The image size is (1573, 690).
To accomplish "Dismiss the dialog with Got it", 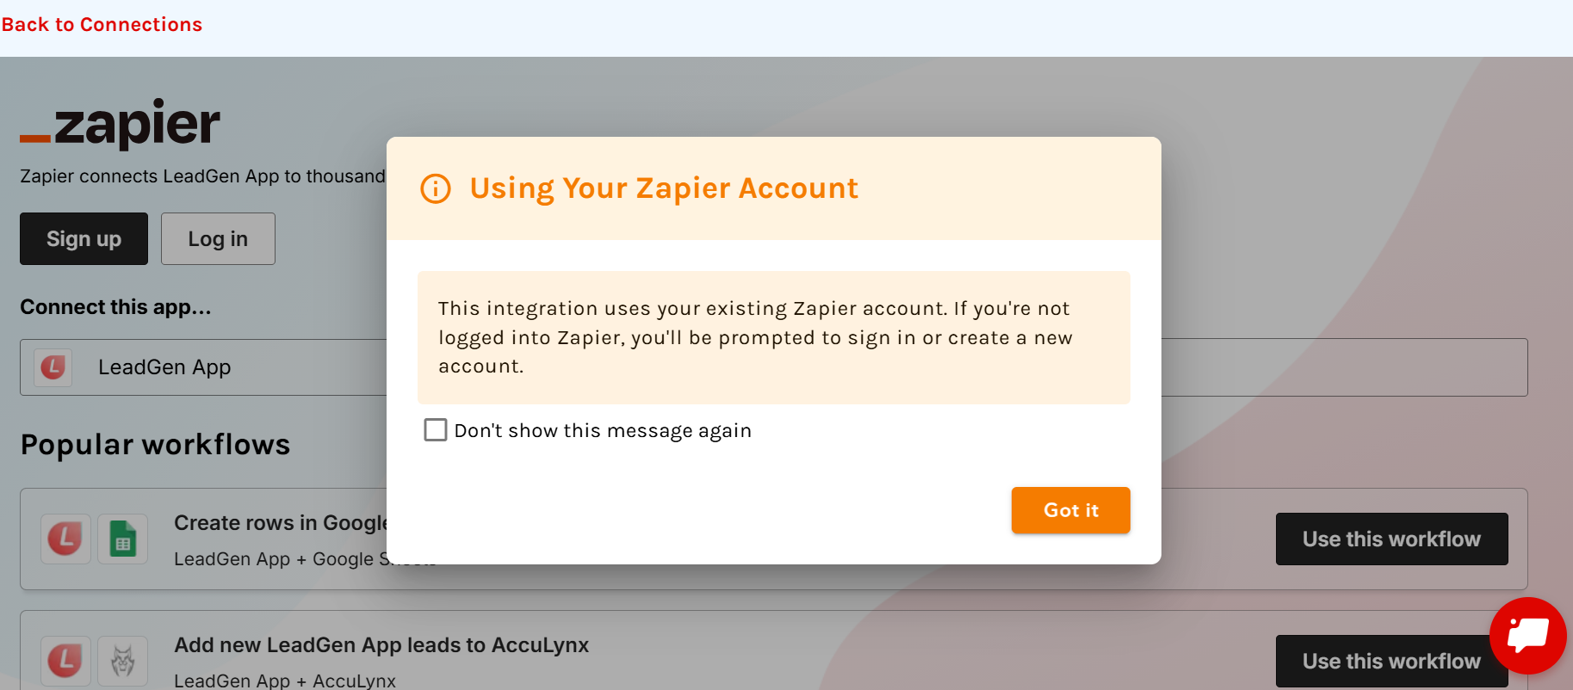I will click(1070, 509).
